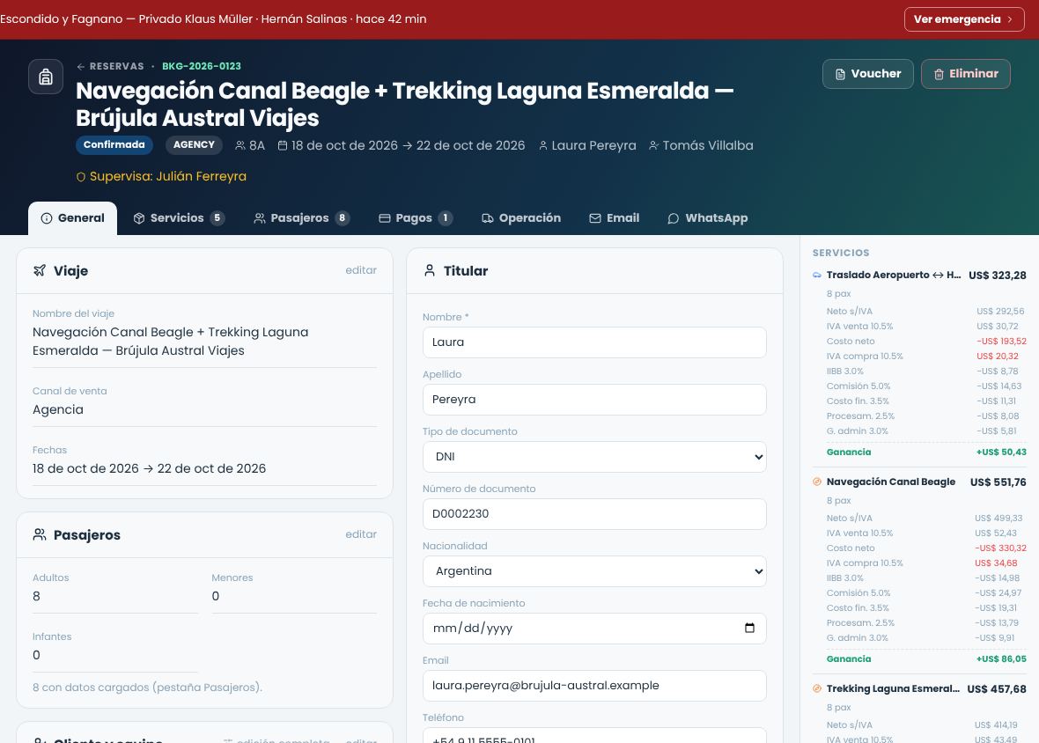Go back to Reservas
The width and height of the screenshot is (1039, 743).
[x=110, y=66]
